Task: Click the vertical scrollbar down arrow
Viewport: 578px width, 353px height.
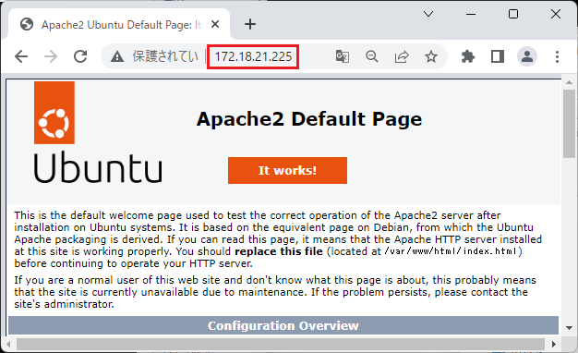Action: point(569,327)
